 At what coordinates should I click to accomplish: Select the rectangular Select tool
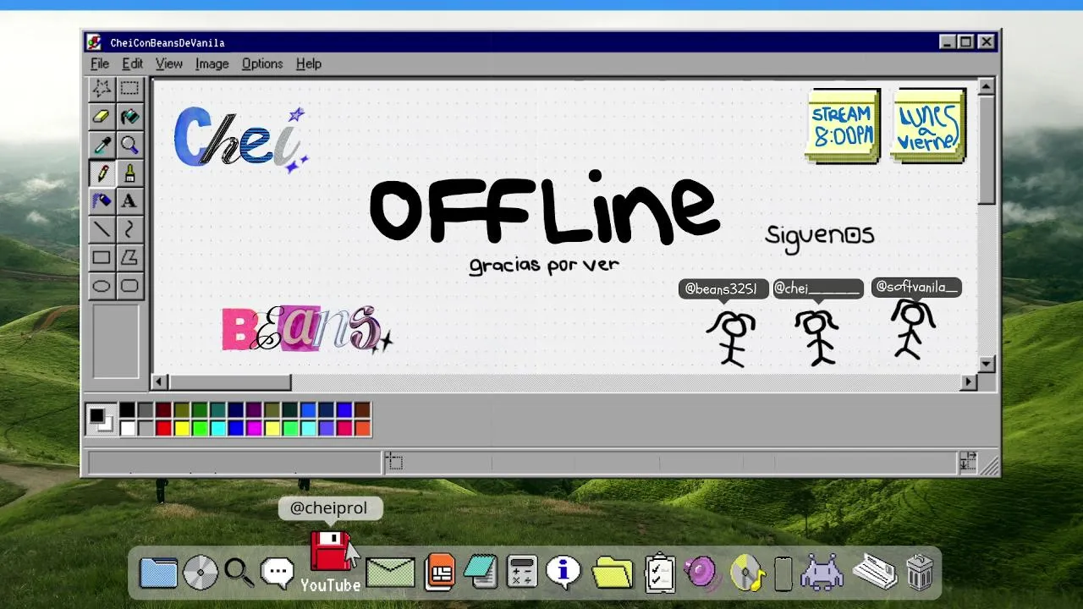coord(129,88)
